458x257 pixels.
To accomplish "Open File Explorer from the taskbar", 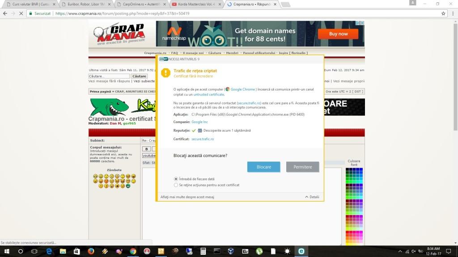I will [x=63, y=251].
